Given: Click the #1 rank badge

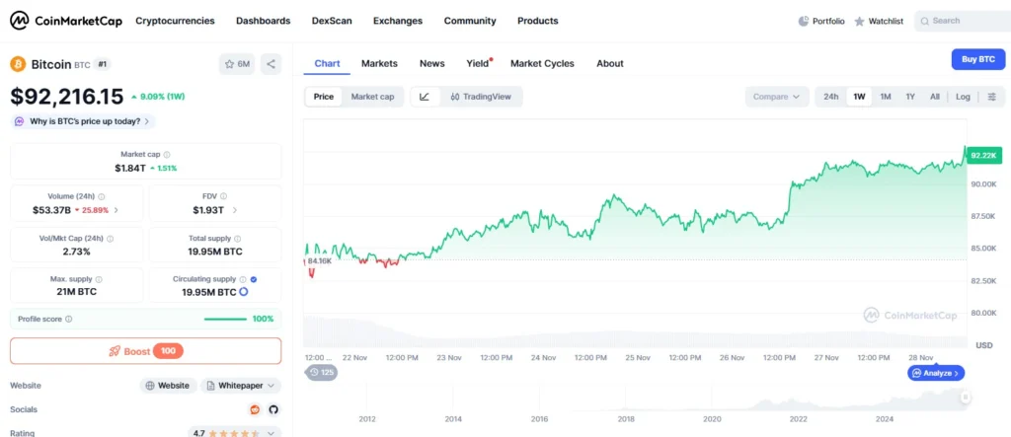Looking at the screenshot, I should point(103,64).
